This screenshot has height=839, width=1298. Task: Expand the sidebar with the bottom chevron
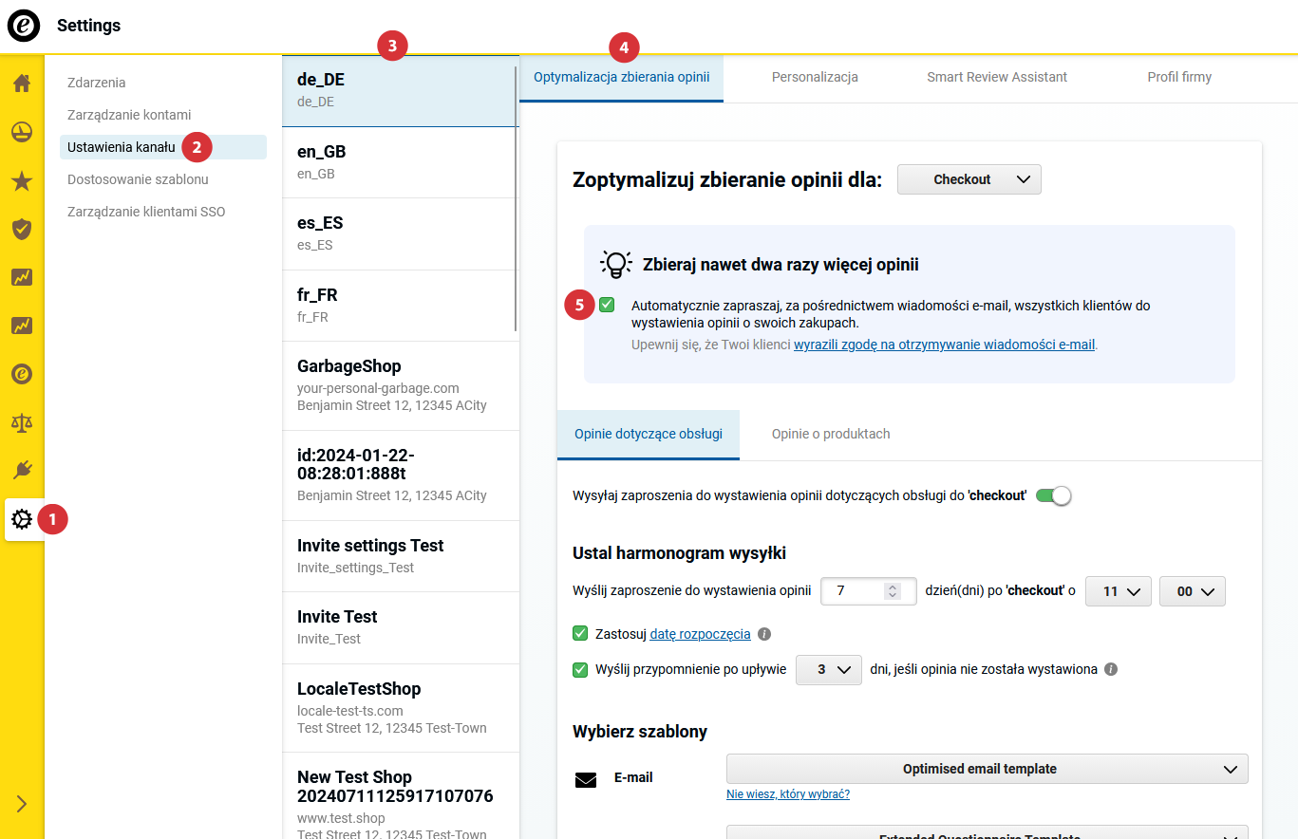tap(22, 804)
